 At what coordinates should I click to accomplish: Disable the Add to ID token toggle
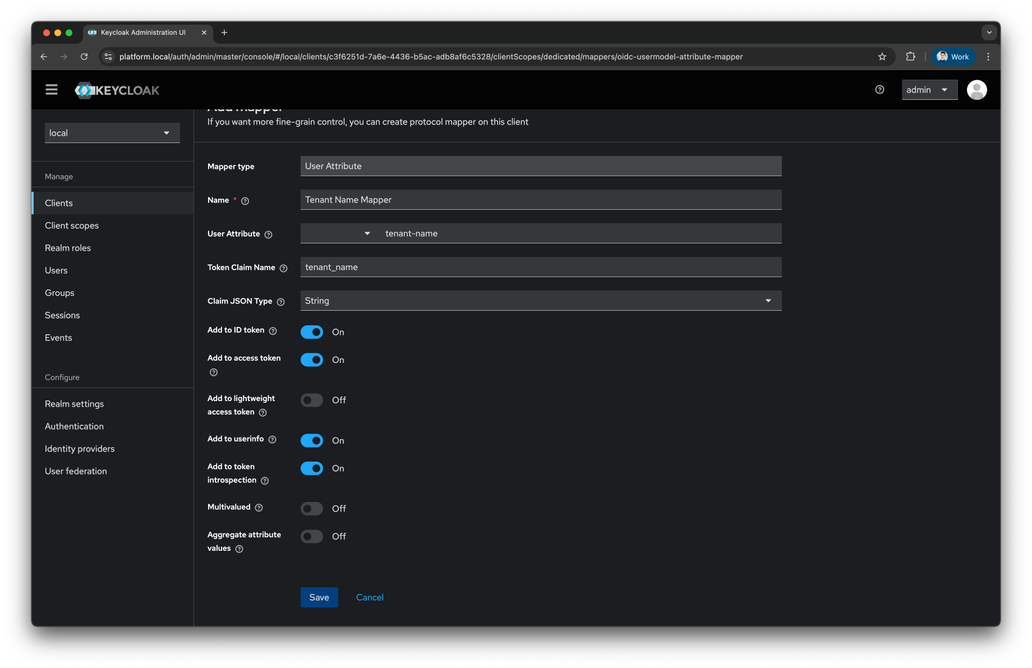[311, 331]
